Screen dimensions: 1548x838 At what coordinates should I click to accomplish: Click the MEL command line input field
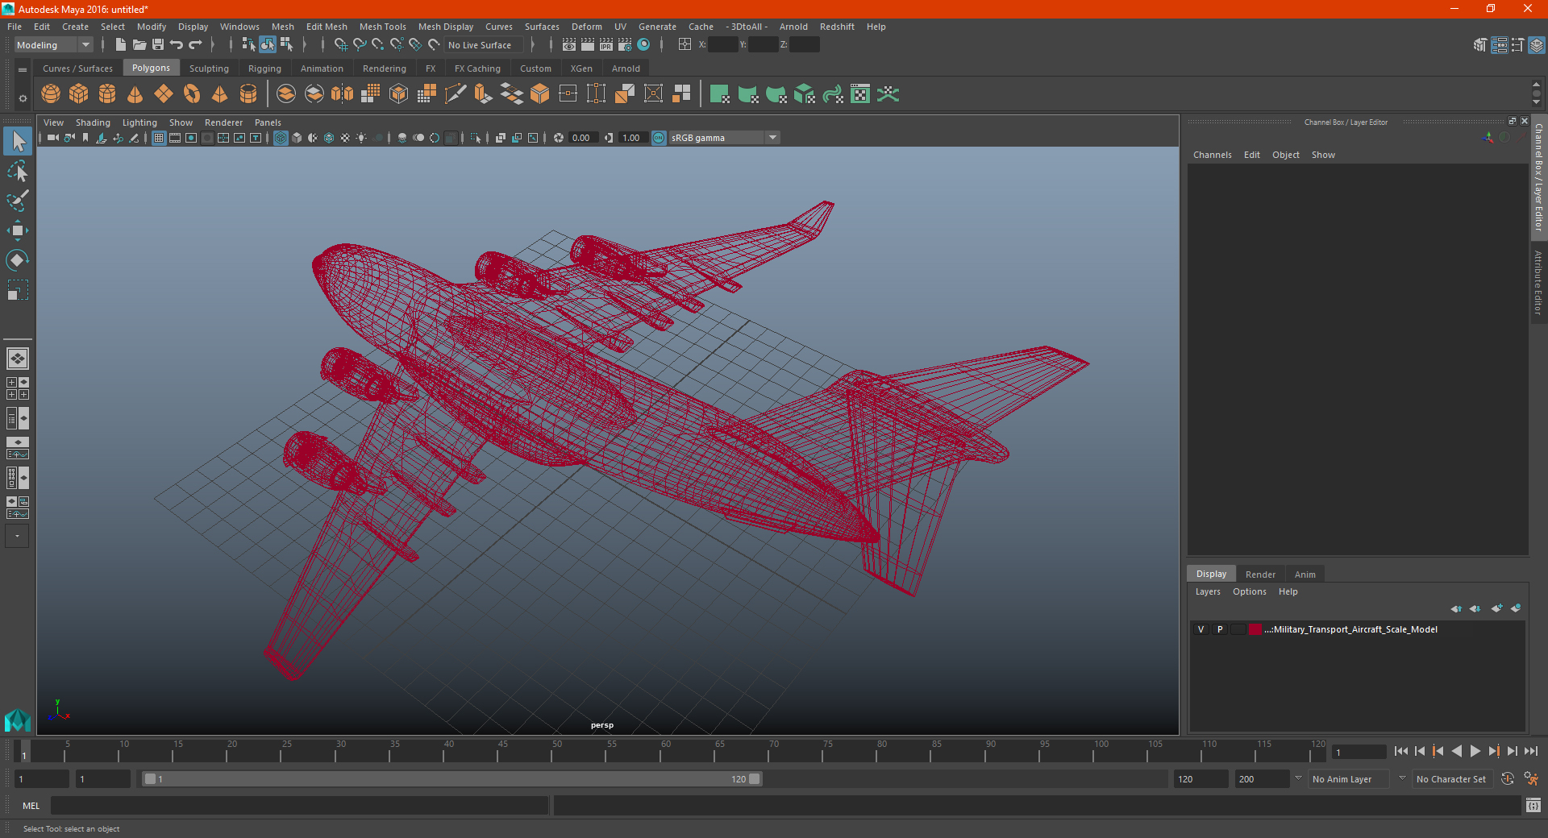pyautogui.click(x=299, y=805)
